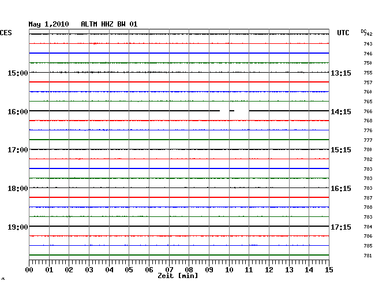Select the DC offset value 785
375x285 pixels.
(368, 246)
